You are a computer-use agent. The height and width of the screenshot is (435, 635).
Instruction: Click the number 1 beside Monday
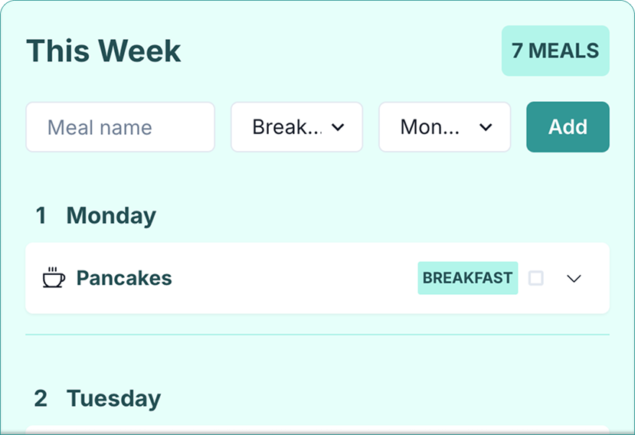point(41,216)
